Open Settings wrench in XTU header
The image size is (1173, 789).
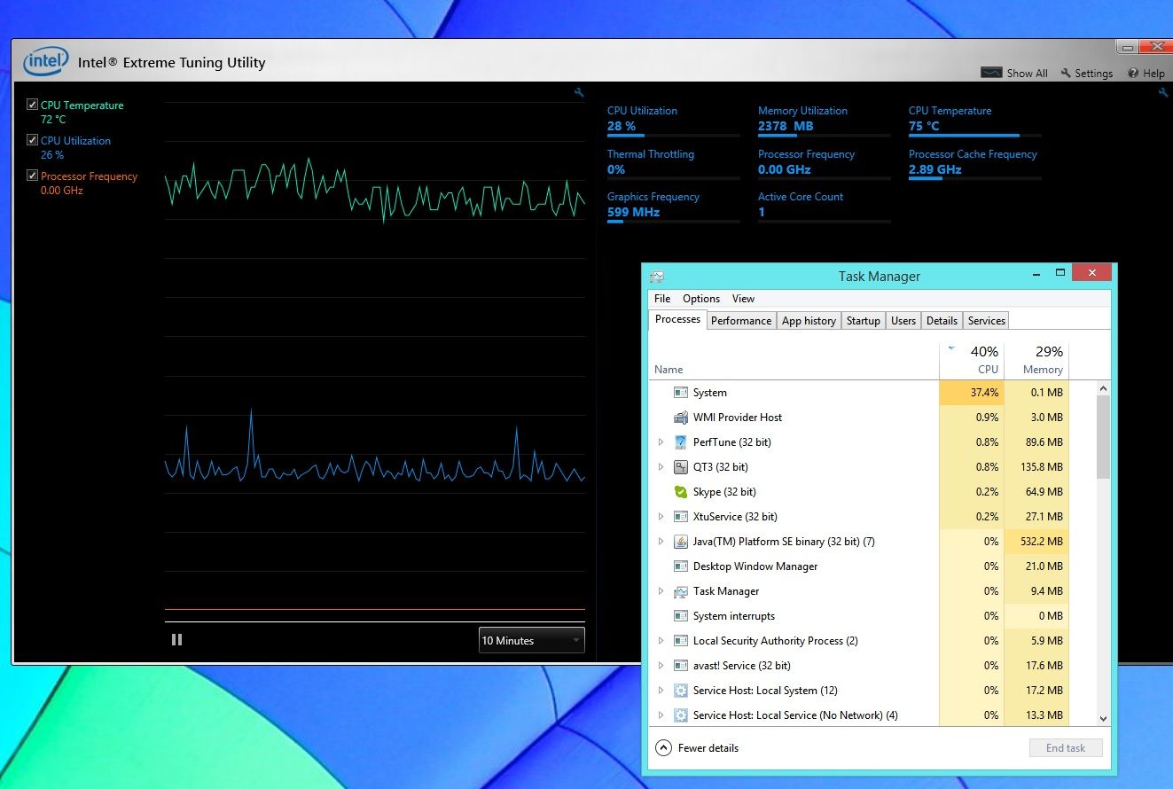(1066, 73)
